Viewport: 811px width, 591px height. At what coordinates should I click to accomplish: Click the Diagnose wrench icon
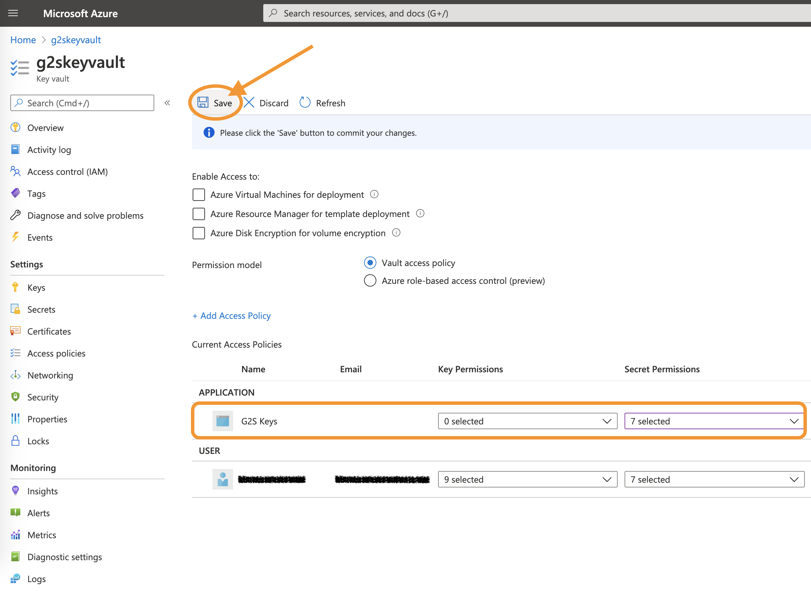click(x=15, y=215)
